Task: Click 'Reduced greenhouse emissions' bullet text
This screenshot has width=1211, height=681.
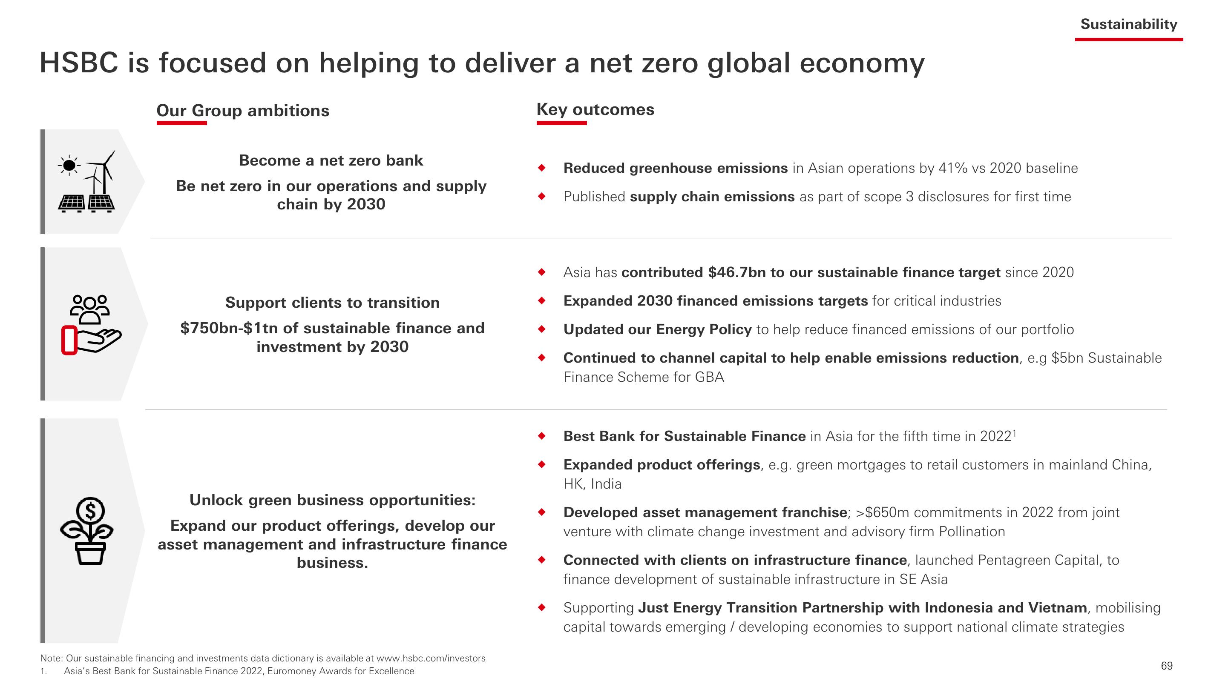Action: pos(820,168)
